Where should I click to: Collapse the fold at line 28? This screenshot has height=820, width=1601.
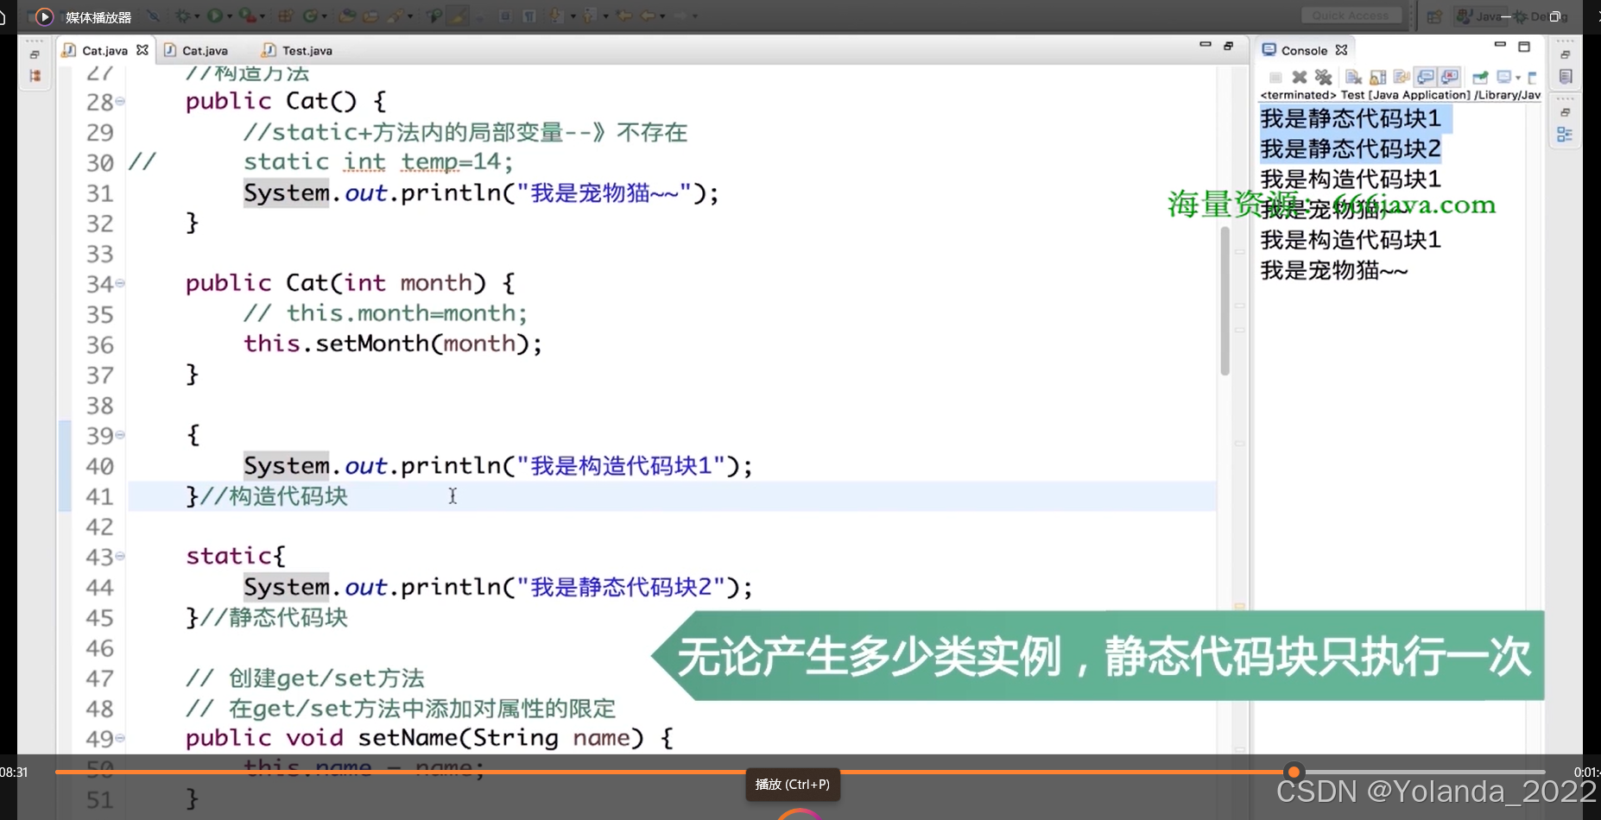tap(120, 102)
